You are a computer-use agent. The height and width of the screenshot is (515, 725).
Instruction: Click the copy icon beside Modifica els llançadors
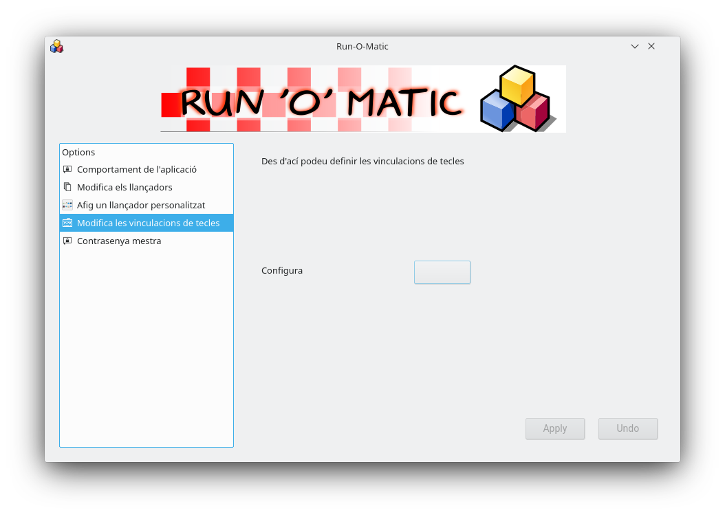point(67,187)
